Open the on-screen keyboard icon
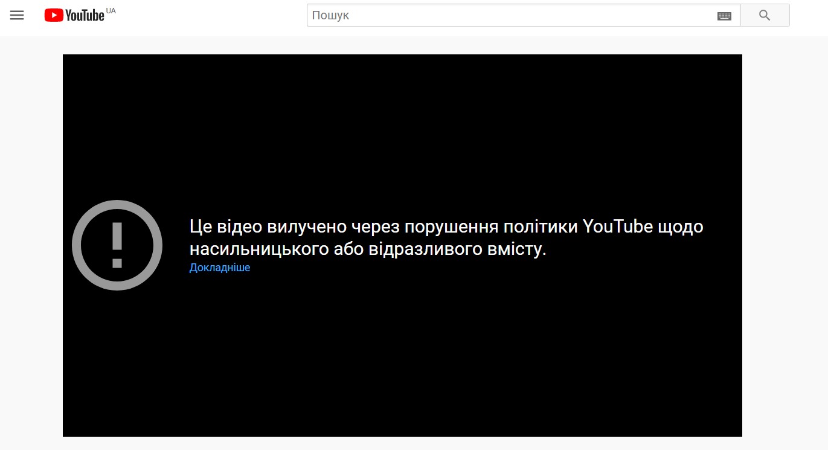Screen dimensions: 828x450 click(724, 16)
